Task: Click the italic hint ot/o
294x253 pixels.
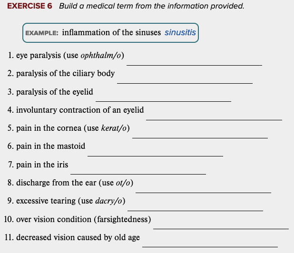Action: coord(123,183)
